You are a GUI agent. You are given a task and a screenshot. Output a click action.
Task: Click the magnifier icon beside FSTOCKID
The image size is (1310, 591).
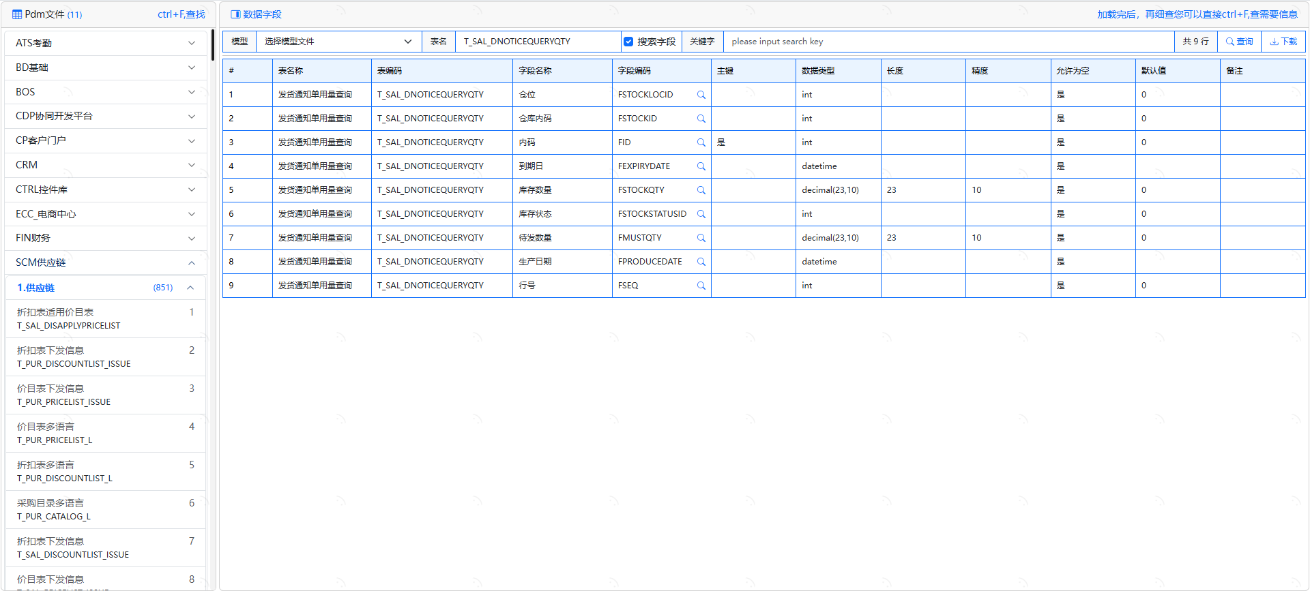point(701,119)
